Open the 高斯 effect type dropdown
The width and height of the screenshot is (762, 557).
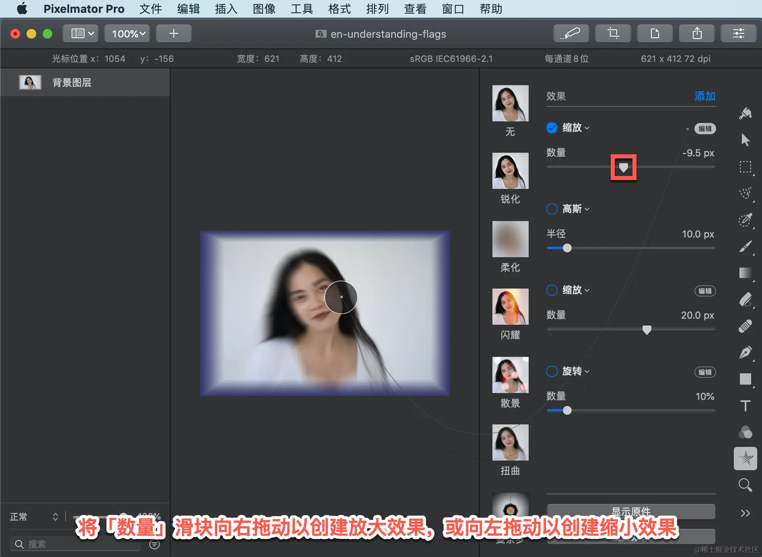pyautogui.click(x=576, y=209)
